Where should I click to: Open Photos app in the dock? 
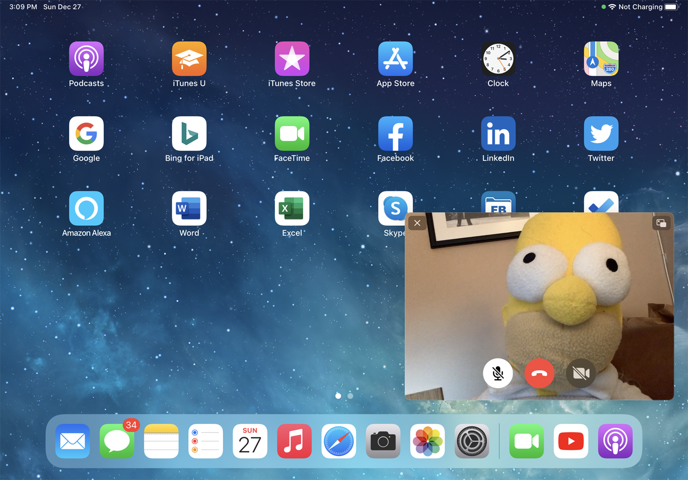(428, 441)
